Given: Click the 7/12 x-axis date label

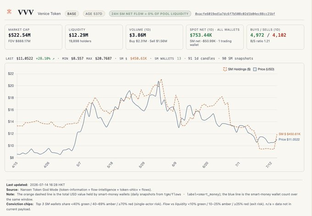Looking at the screenshot, I should point(269,165).
